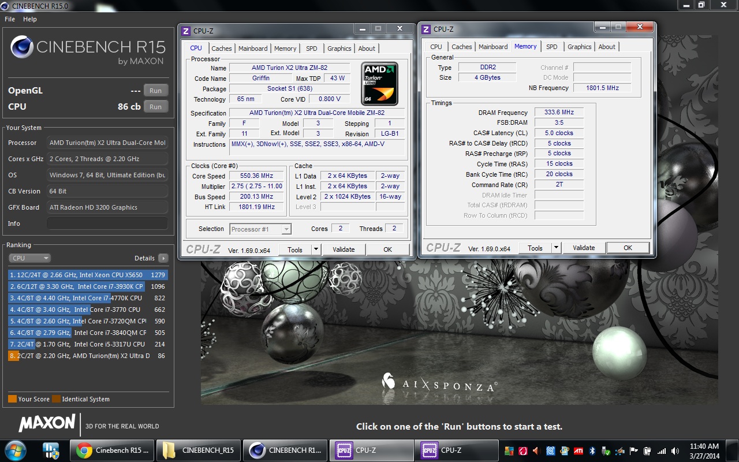Switch to Mainboard tab in left CPU-Z

(x=253, y=49)
